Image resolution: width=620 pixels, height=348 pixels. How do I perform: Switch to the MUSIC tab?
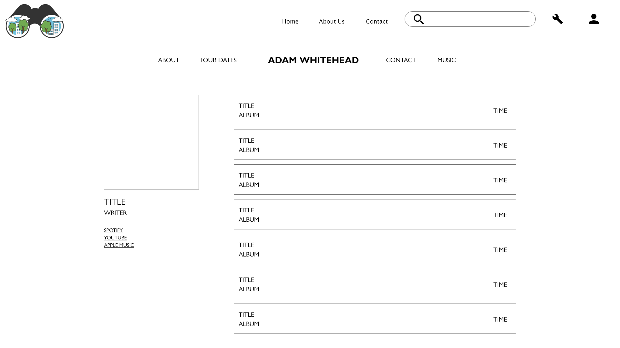point(446,60)
